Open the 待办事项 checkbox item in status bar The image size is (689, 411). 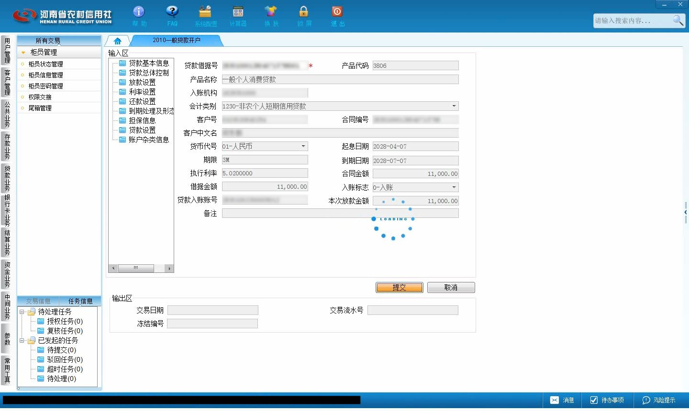pos(607,400)
